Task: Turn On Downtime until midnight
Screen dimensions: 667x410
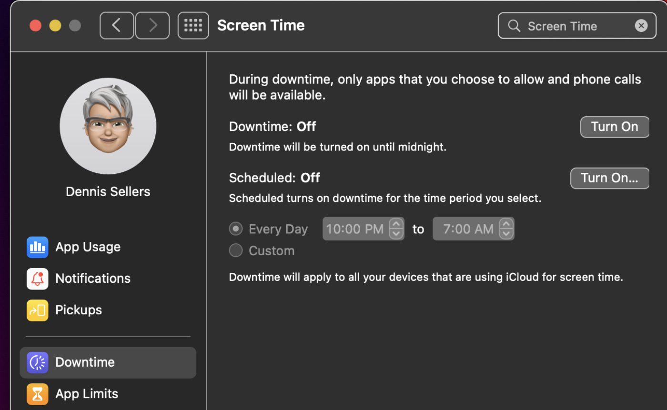Action: click(614, 127)
